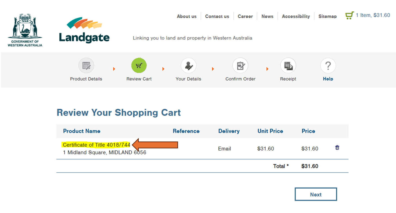
Task: Click the Landgate logo
Action: tap(84, 30)
